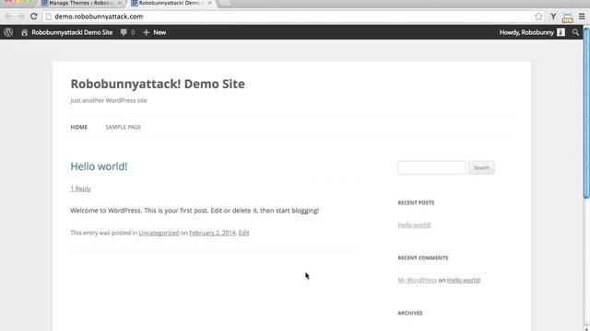Click the Robobunnyattack! Demo Site heading
The height and width of the screenshot is (331, 590).
click(158, 84)
